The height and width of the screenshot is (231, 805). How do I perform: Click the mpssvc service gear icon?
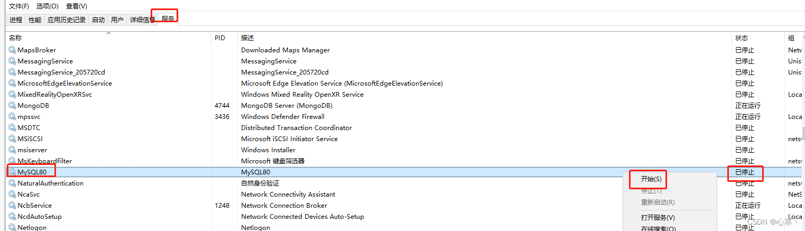click(x=12, y=117)
